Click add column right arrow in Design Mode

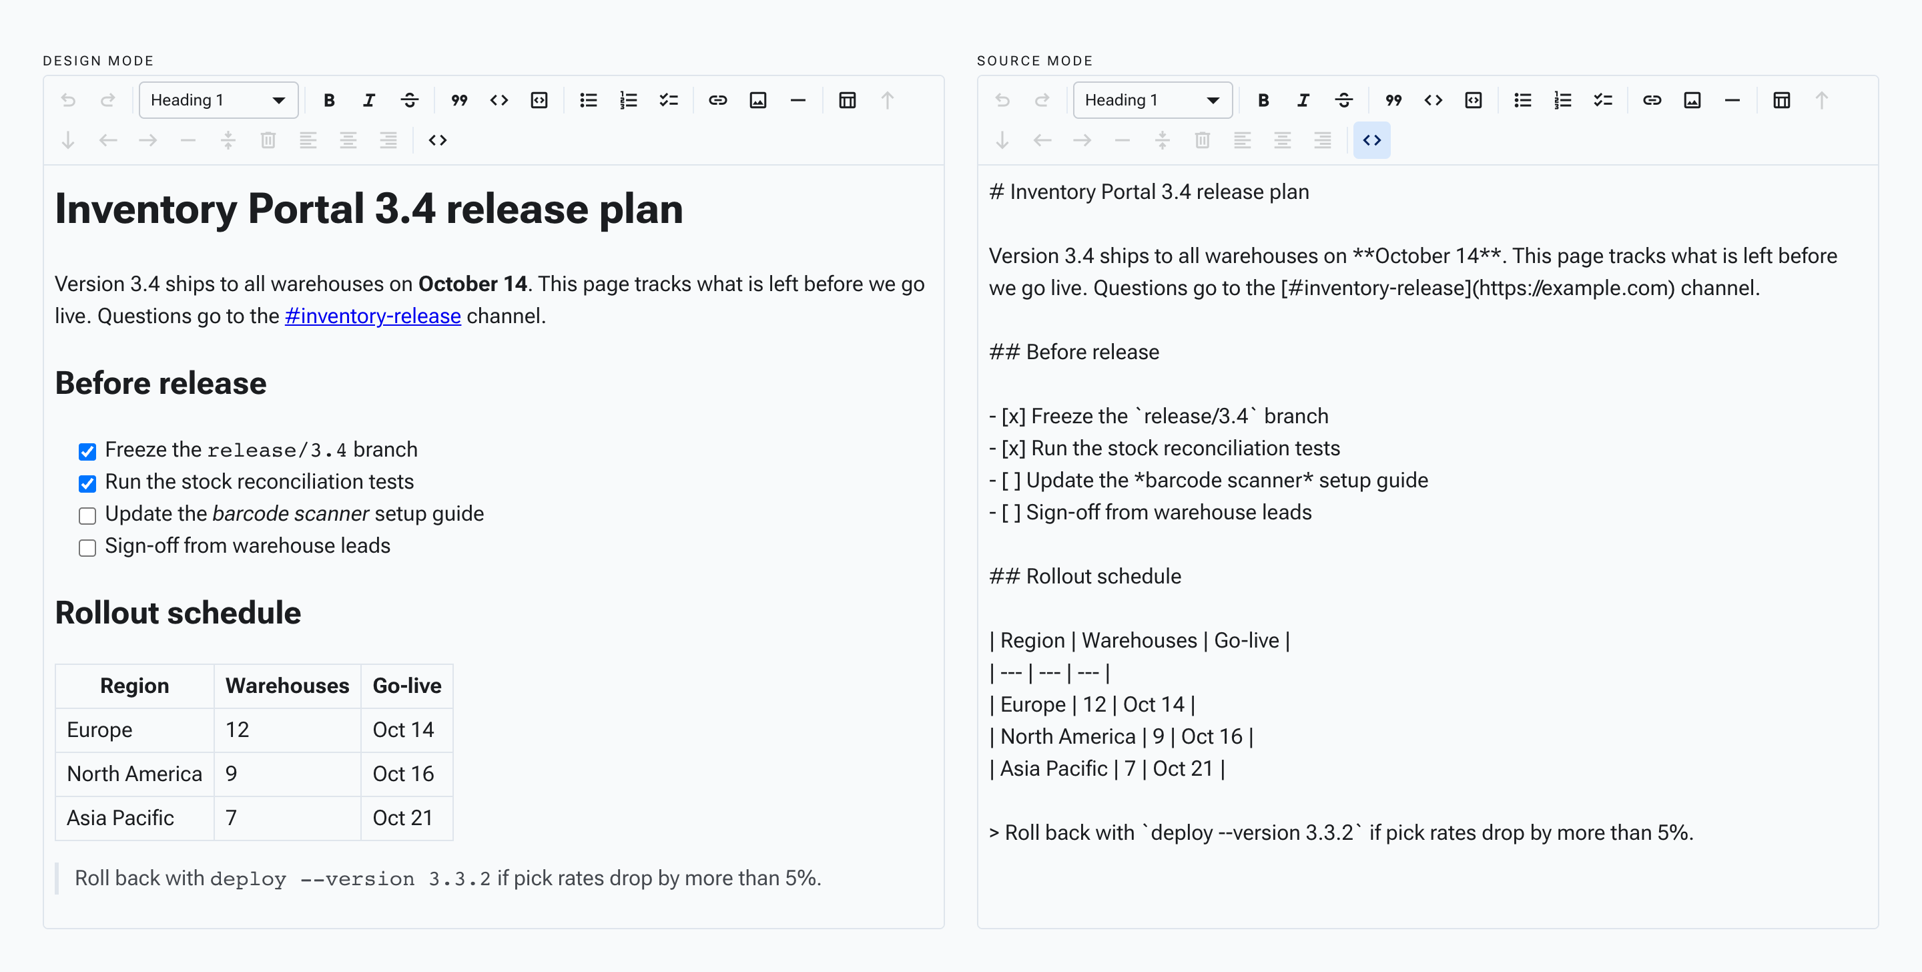(148, 140)
